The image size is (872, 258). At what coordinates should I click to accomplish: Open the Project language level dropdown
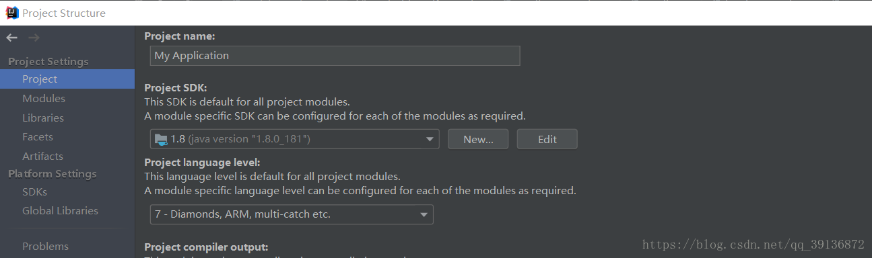(x=292, y=215)
